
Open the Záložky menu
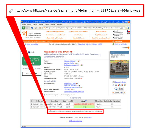(47, 24)
